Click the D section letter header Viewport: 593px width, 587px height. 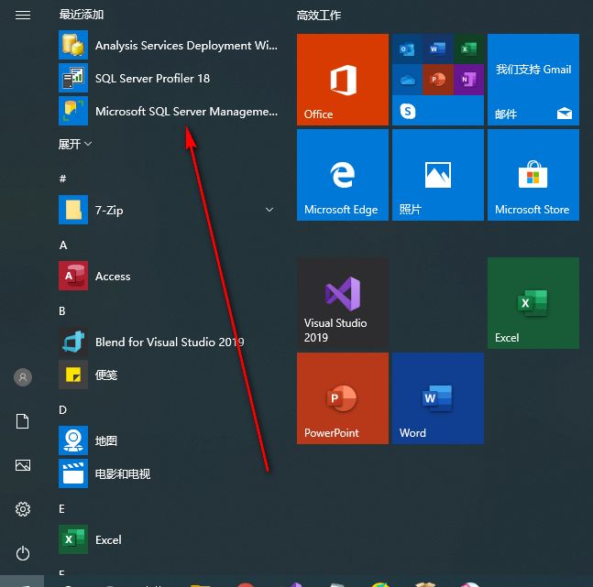62,410
